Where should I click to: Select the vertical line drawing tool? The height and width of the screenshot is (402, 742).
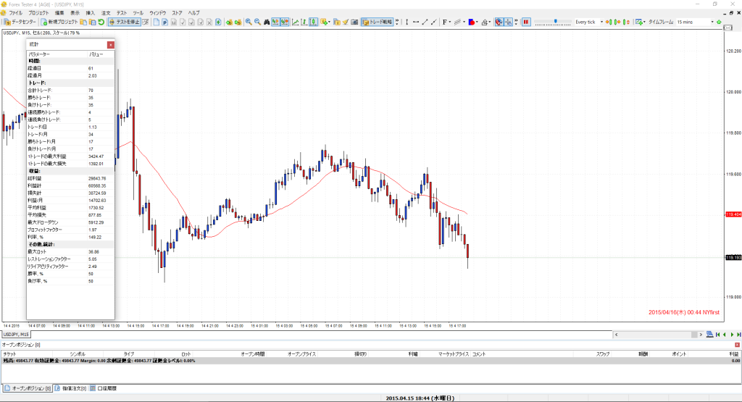coord(405,22)
